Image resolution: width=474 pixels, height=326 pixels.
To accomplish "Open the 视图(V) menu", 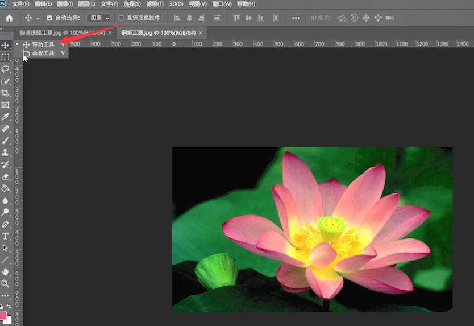I will 198,4.
